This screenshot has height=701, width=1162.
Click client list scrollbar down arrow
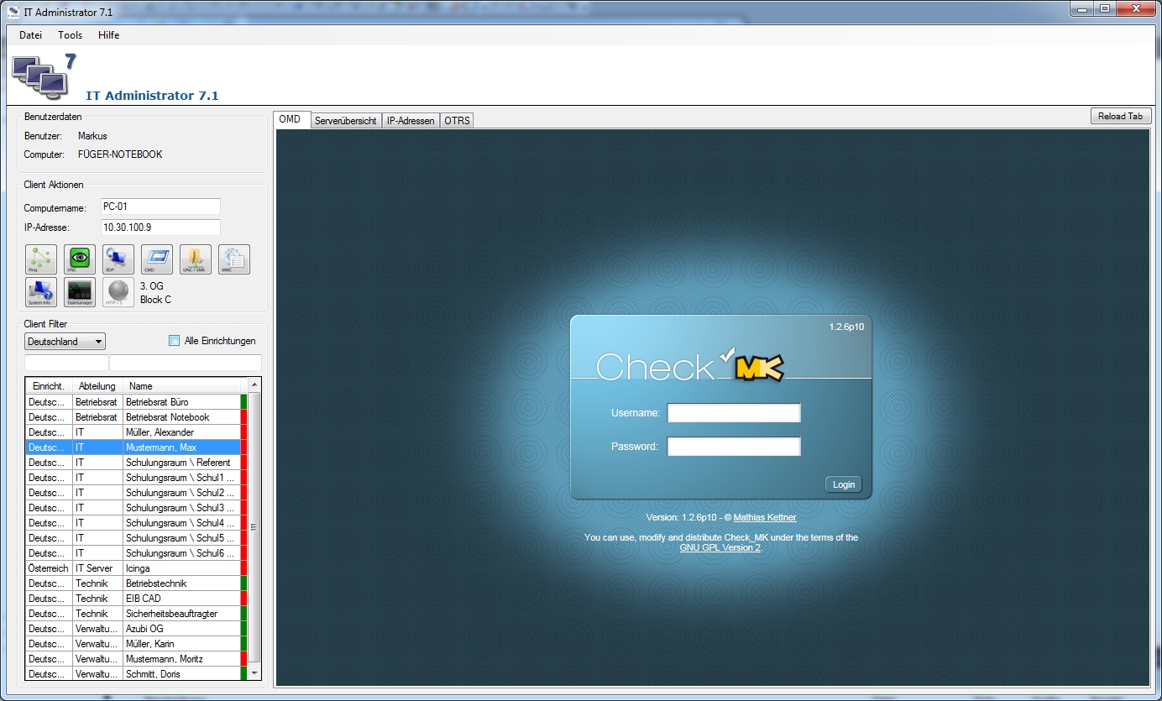point(254,673)
